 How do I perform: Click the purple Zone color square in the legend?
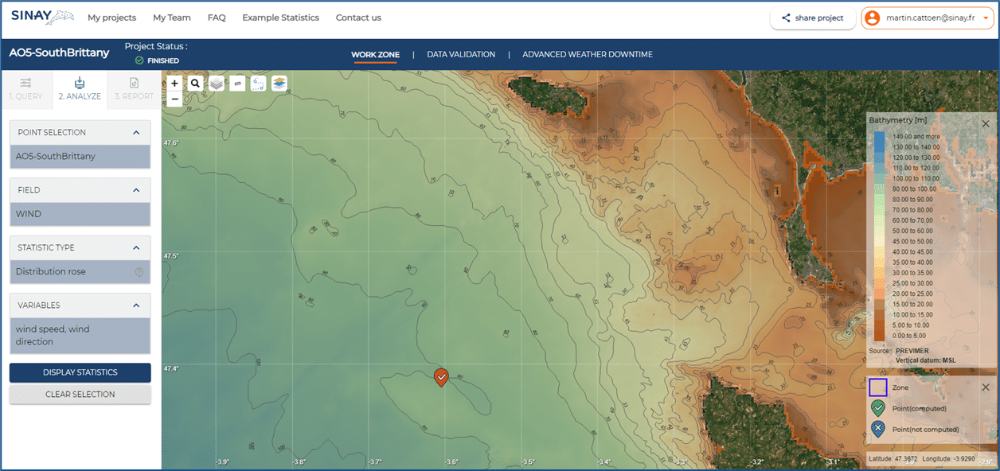[879, 387]
